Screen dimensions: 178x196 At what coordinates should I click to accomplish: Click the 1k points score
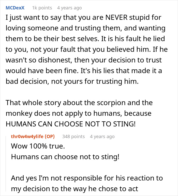coord(42,8)
